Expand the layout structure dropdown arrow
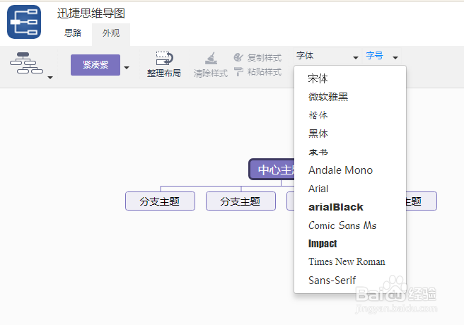 (x=50, y=77)
